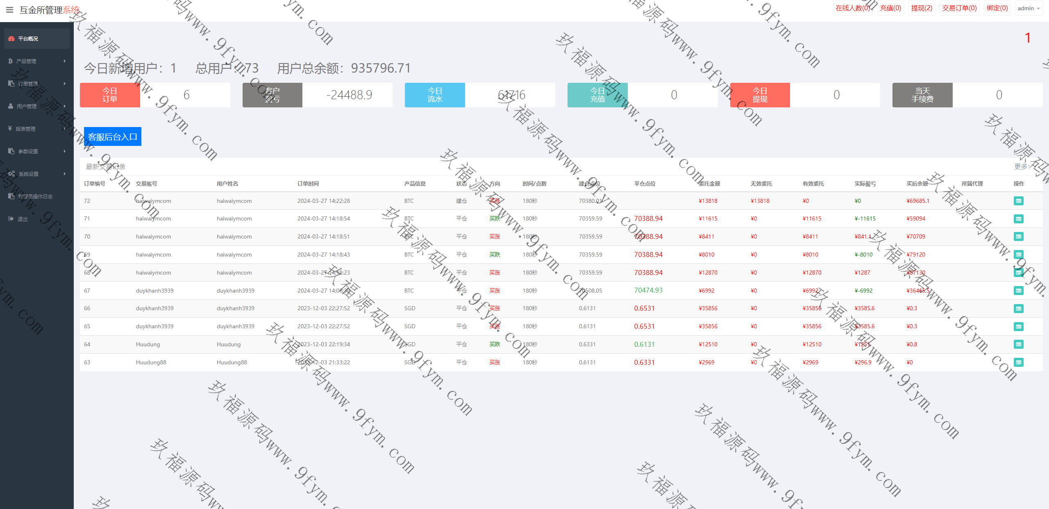Click the bitcoin icon beside 产品管理
The height and width of the screenshot is (509, 1049).
[11, 61]
